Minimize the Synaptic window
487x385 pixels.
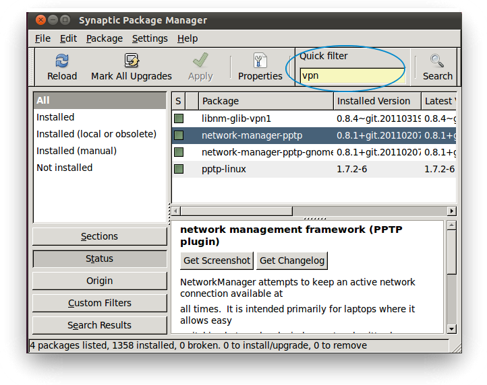coord(53,20)
